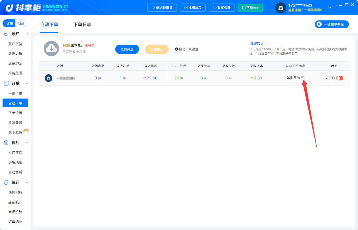Open 数据大屏 in sidebar
The height and width of the screenshot is (230, 358).
[x=15, y=54]
